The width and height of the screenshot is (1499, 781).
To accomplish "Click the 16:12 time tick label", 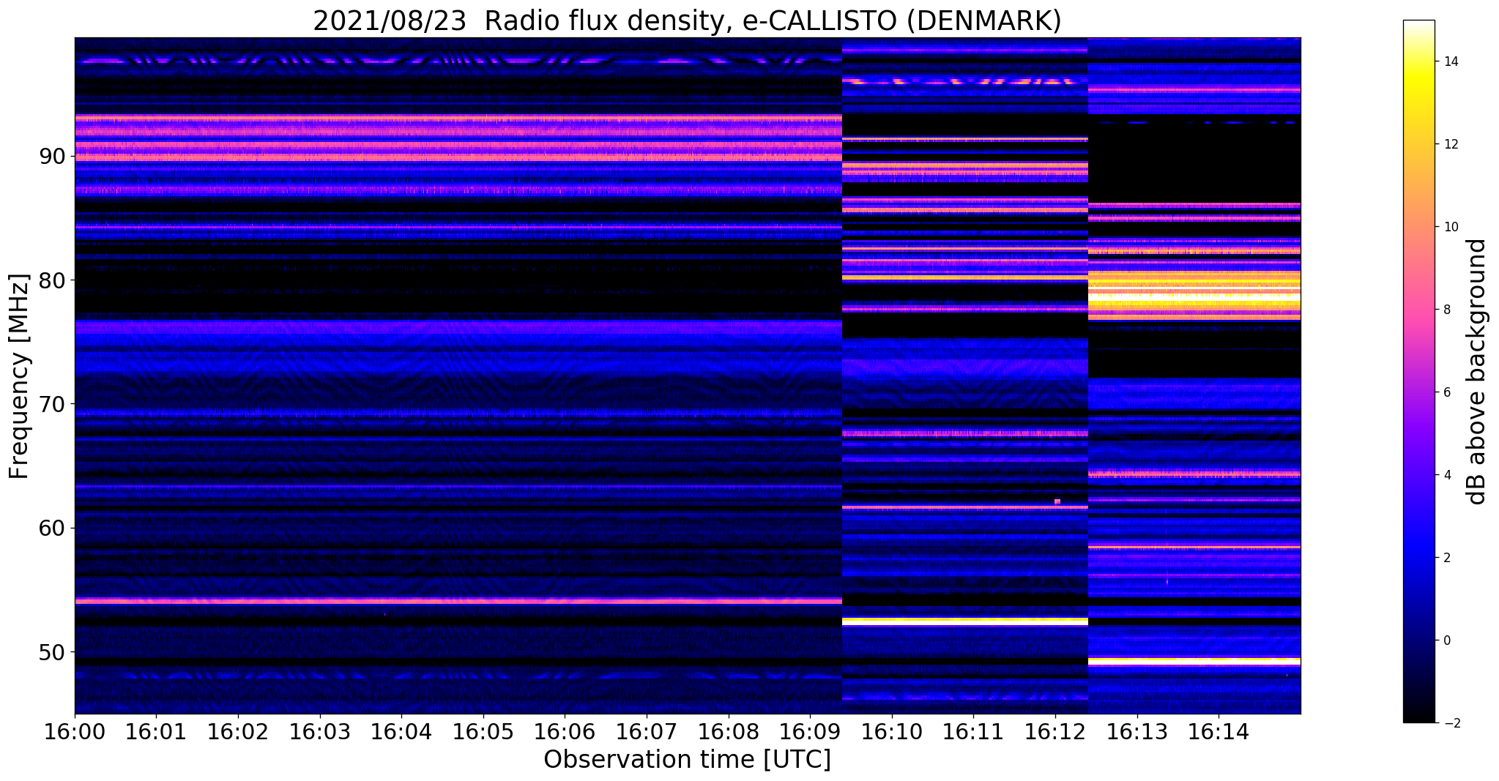I will (1055, 731).
